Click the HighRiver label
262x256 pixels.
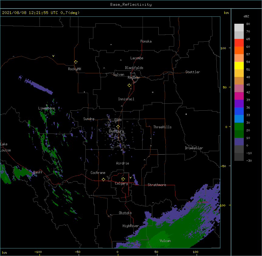point(131,226)
